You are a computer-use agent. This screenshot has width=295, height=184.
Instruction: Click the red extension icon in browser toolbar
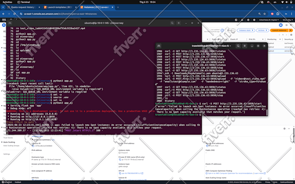coord(272,14)
